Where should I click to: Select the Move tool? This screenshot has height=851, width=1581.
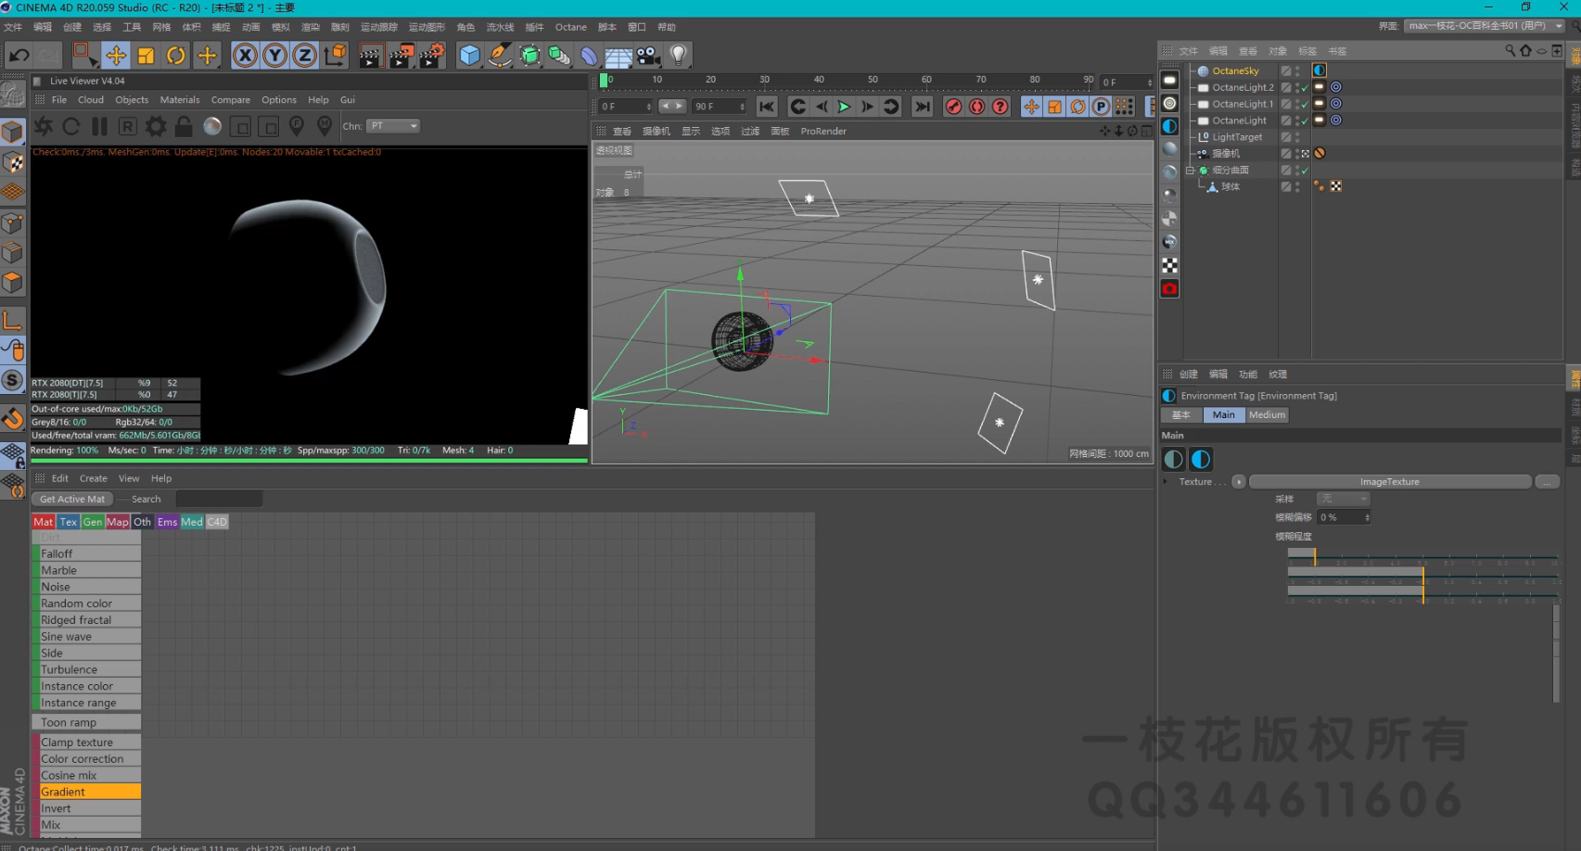pyautogui.click(x=116, y=56)
